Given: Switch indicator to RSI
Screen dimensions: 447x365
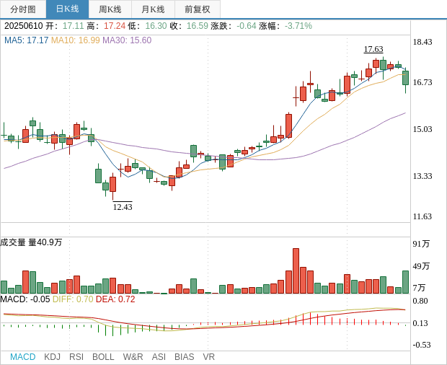Looking at the screenshot, I should point(76,357).
